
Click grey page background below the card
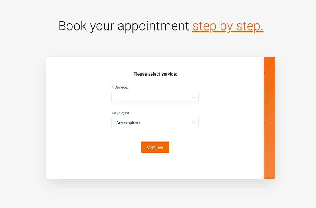tap(158, 195)
